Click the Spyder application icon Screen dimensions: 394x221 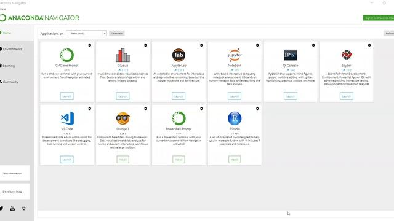[347, 55]
